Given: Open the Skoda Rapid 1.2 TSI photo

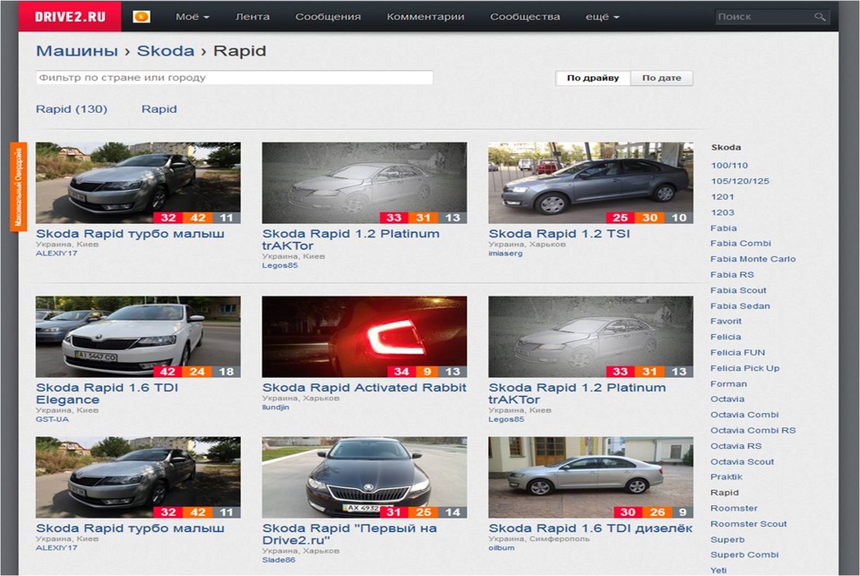Looking at the screenshot, I should [590, 183].
